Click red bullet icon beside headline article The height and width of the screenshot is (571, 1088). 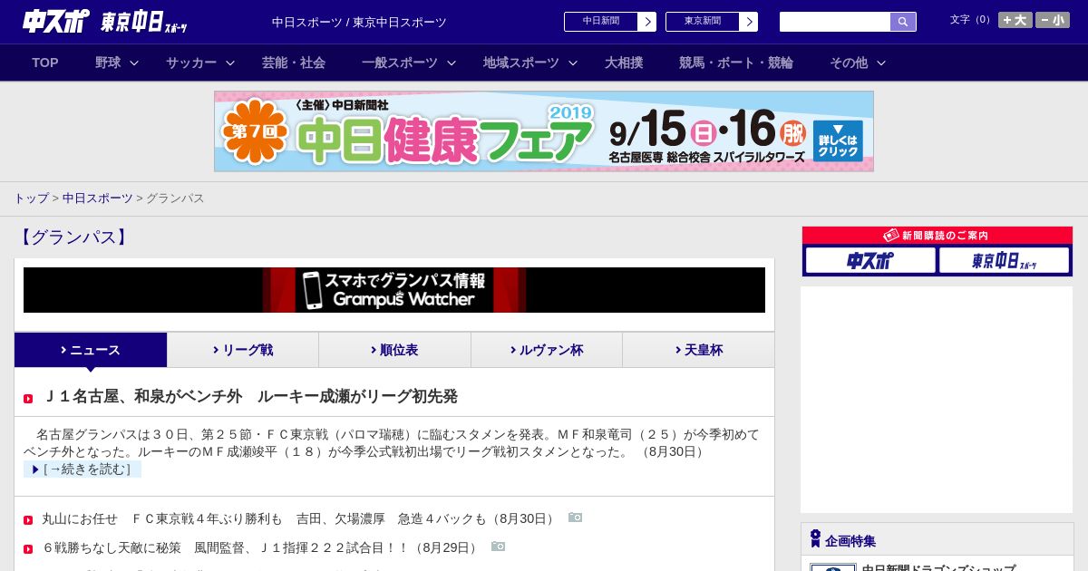pos(28,399)
